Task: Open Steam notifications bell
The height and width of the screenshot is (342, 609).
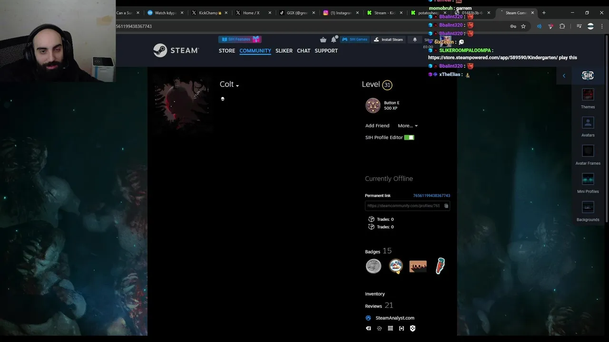Action: [x=414, y=39]
